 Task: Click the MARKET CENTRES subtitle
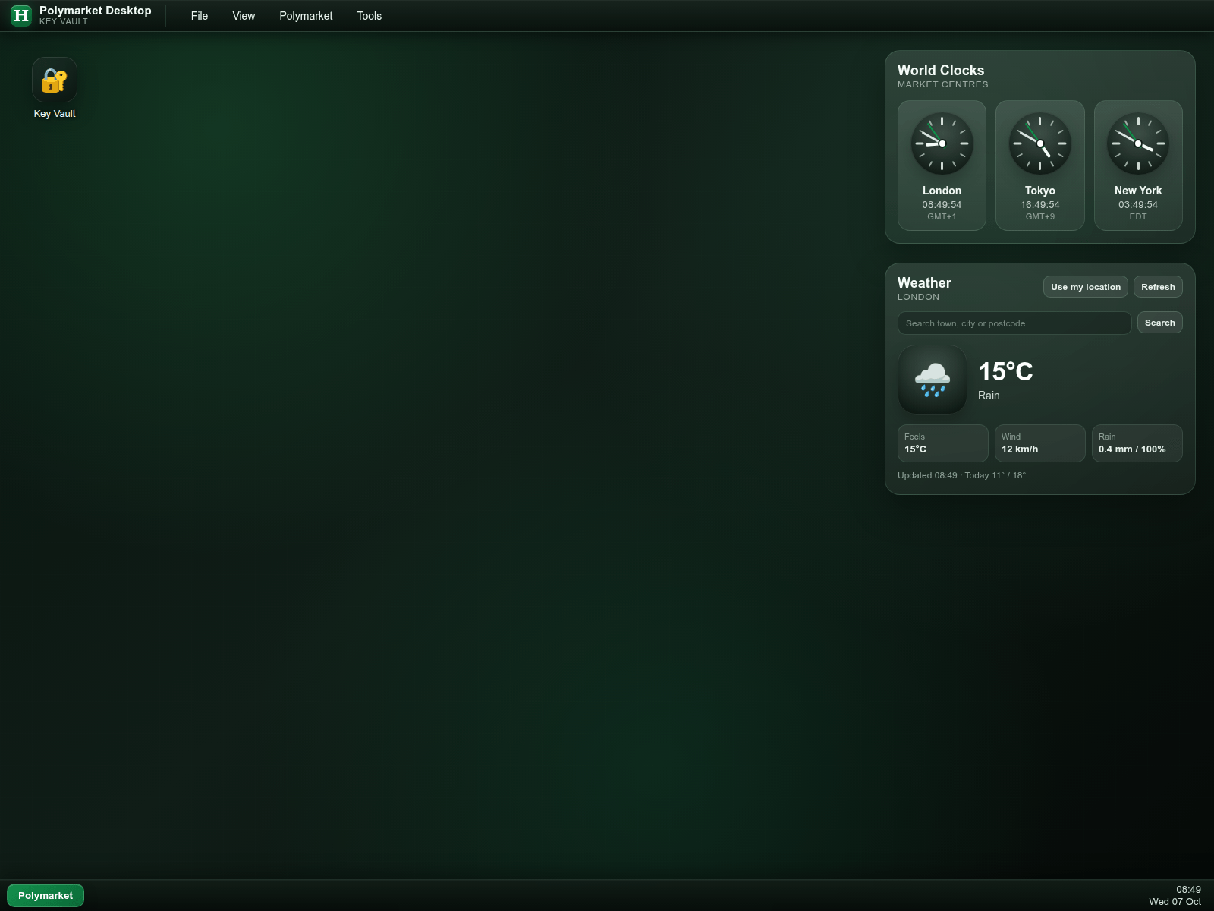pyautogui.click(x=943, y=84)
